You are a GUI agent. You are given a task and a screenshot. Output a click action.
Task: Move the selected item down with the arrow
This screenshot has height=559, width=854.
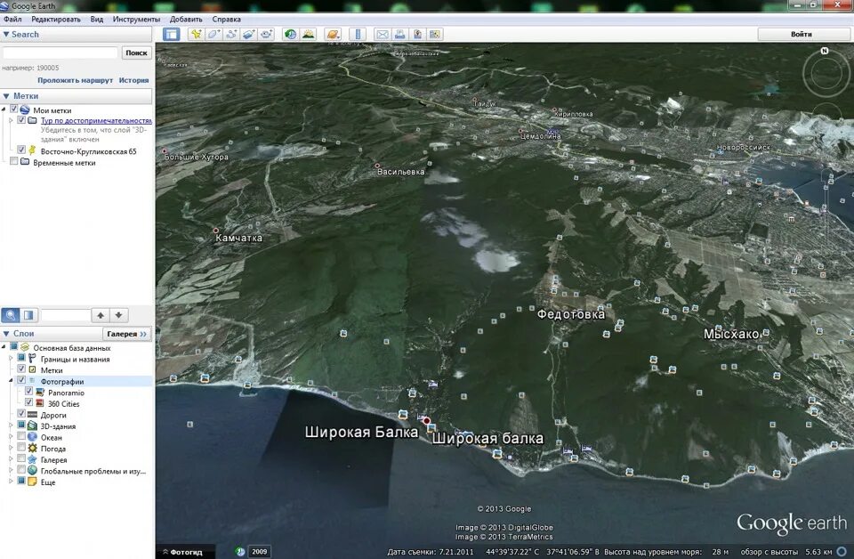[x=118, y=315]
